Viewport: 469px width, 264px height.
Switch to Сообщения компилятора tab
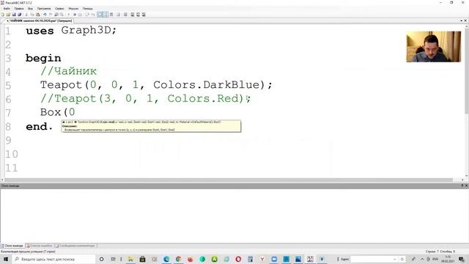click(75, 246)
